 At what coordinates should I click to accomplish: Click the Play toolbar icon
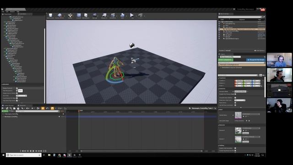coord(132,16)
